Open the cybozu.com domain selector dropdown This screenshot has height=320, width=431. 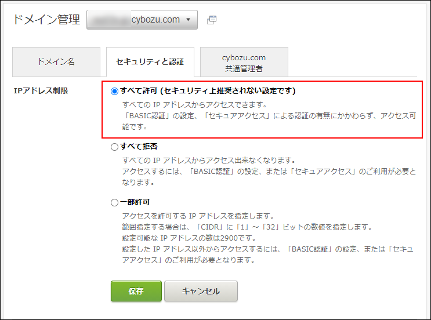point(142,19)
